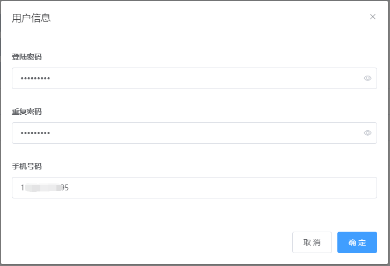Click the 用户信息 dialog title
390x266 pixels.
(31, 18)
